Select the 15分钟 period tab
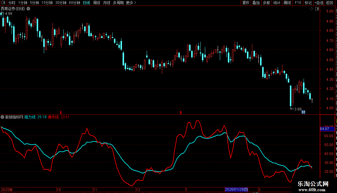337x193 pixels. pyautogui.click(x=47, y=3)
